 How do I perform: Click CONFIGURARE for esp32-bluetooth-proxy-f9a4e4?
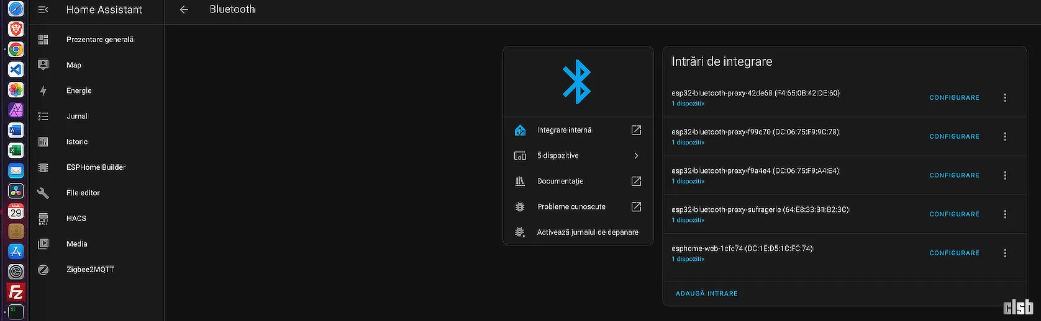pyautogui.click(x=954, y=175)
